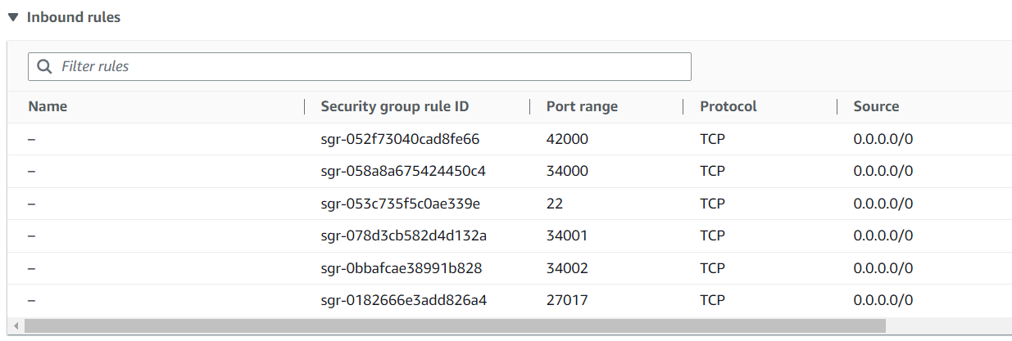Click the Security group rule ID header
This screenshot has width=1012, height=341.
pyautogui.click(x=394, y=106)
